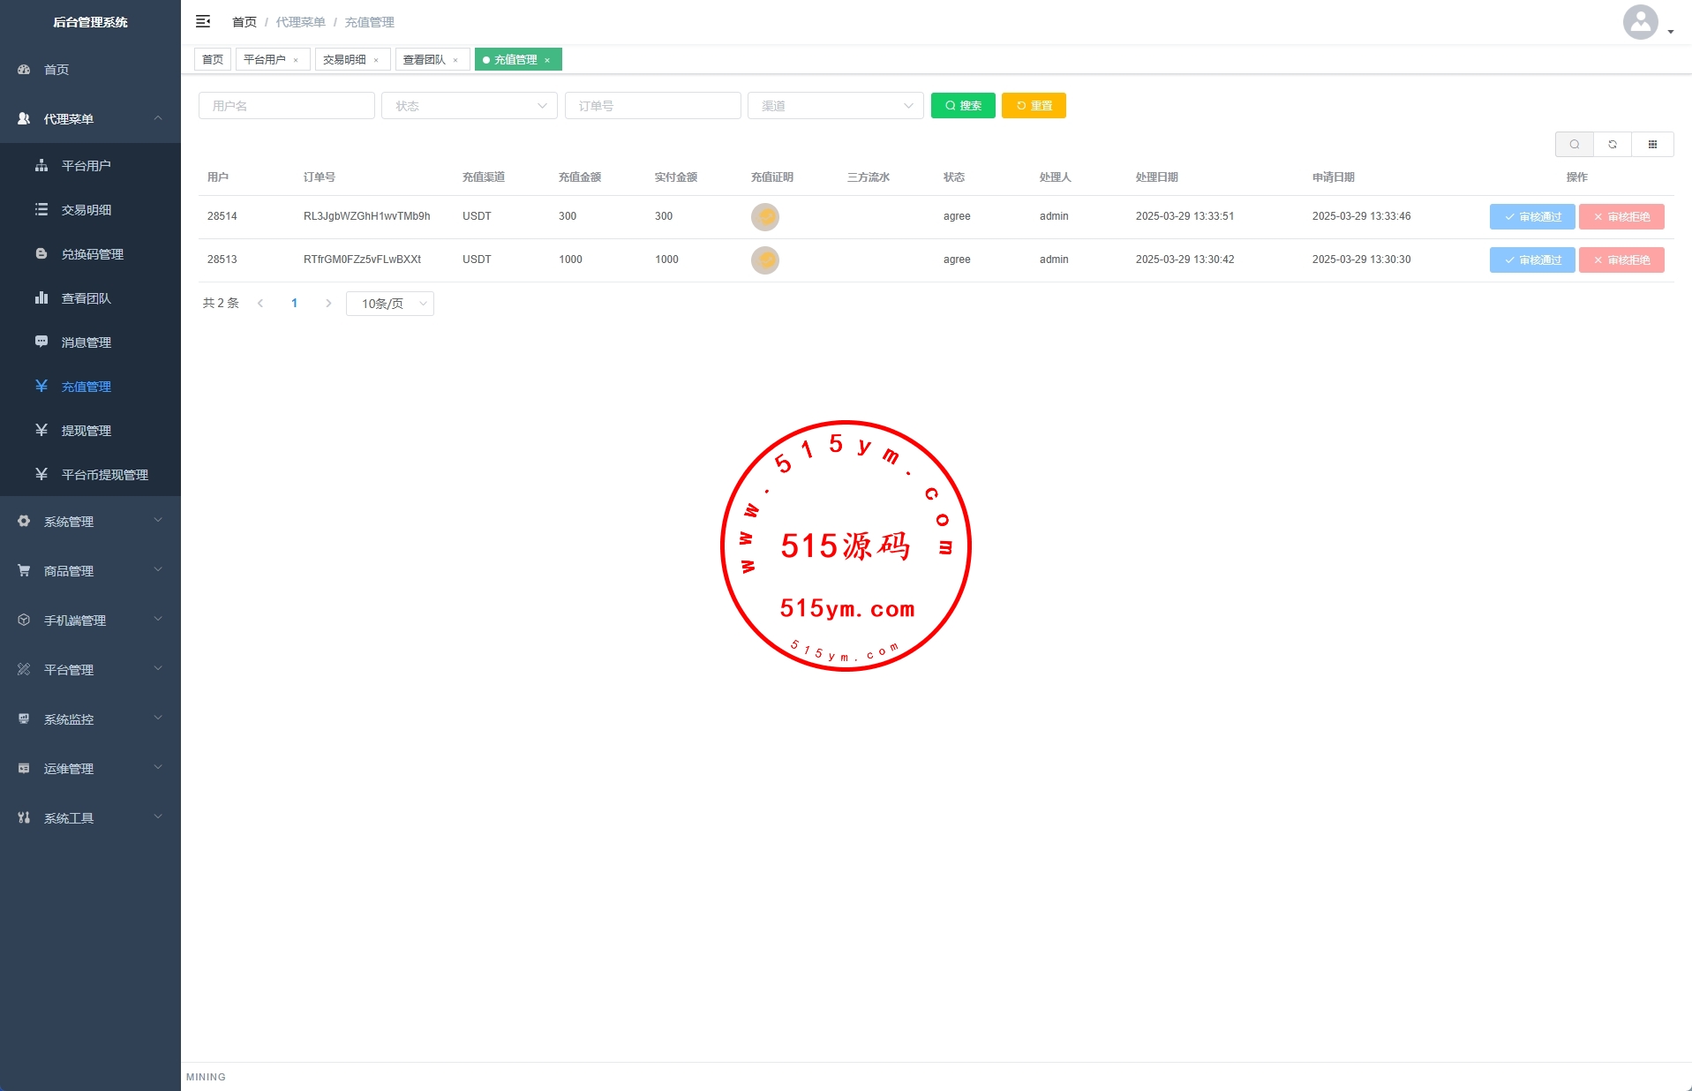Open the column display grid icon

(1652, 144)
